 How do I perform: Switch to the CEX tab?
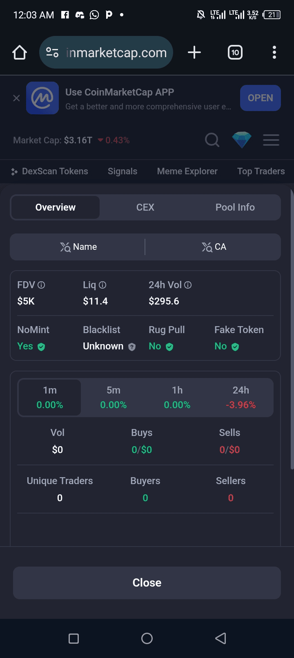pos(145,207)
